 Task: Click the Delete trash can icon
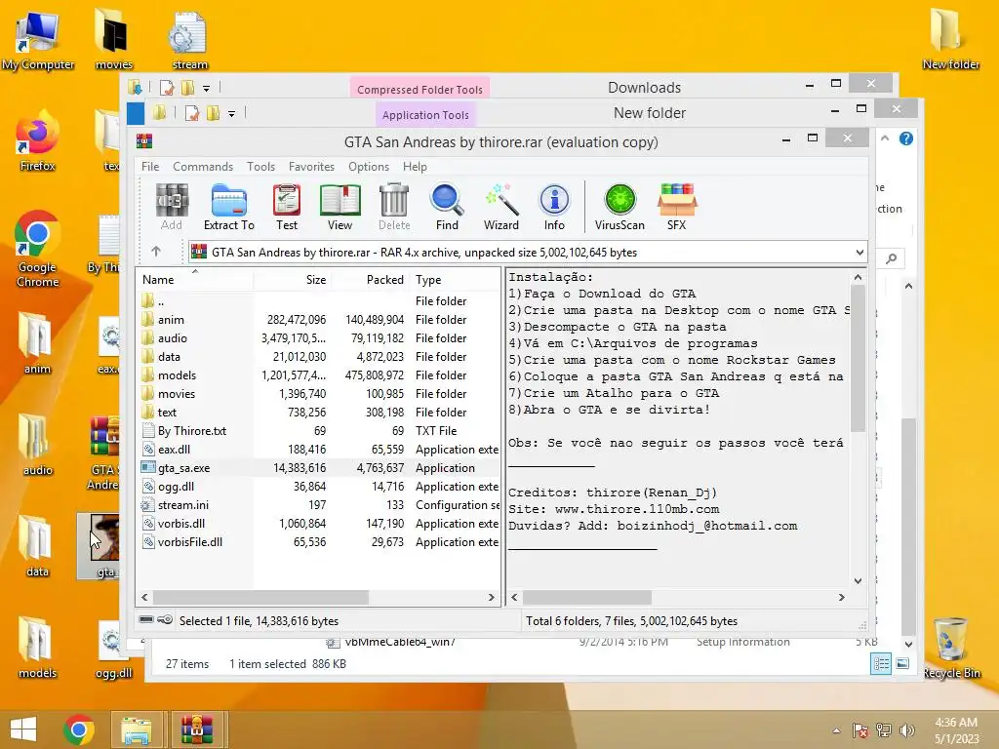click(x=394, y=207)
